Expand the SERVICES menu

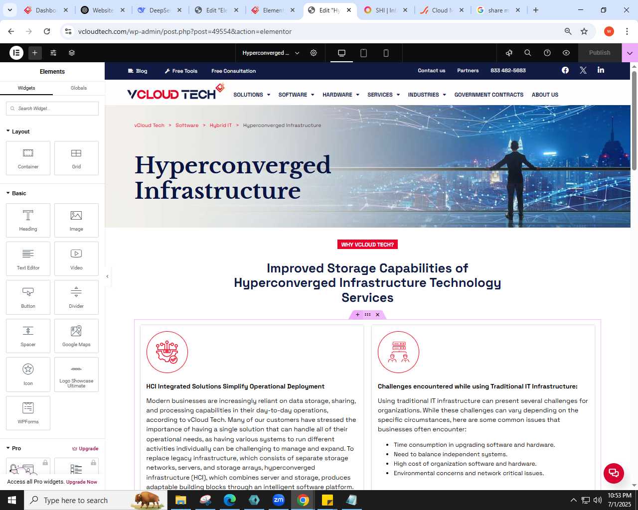click(x=384, y=95)
